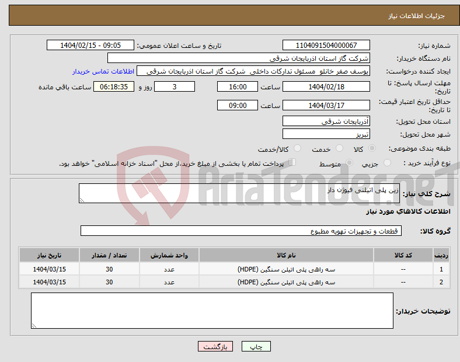Click row 1 item name سه راهی پلی اتیلن
The height and width of the screenshot is (362, 460).
pyautogui.click(x=286, y=269)
